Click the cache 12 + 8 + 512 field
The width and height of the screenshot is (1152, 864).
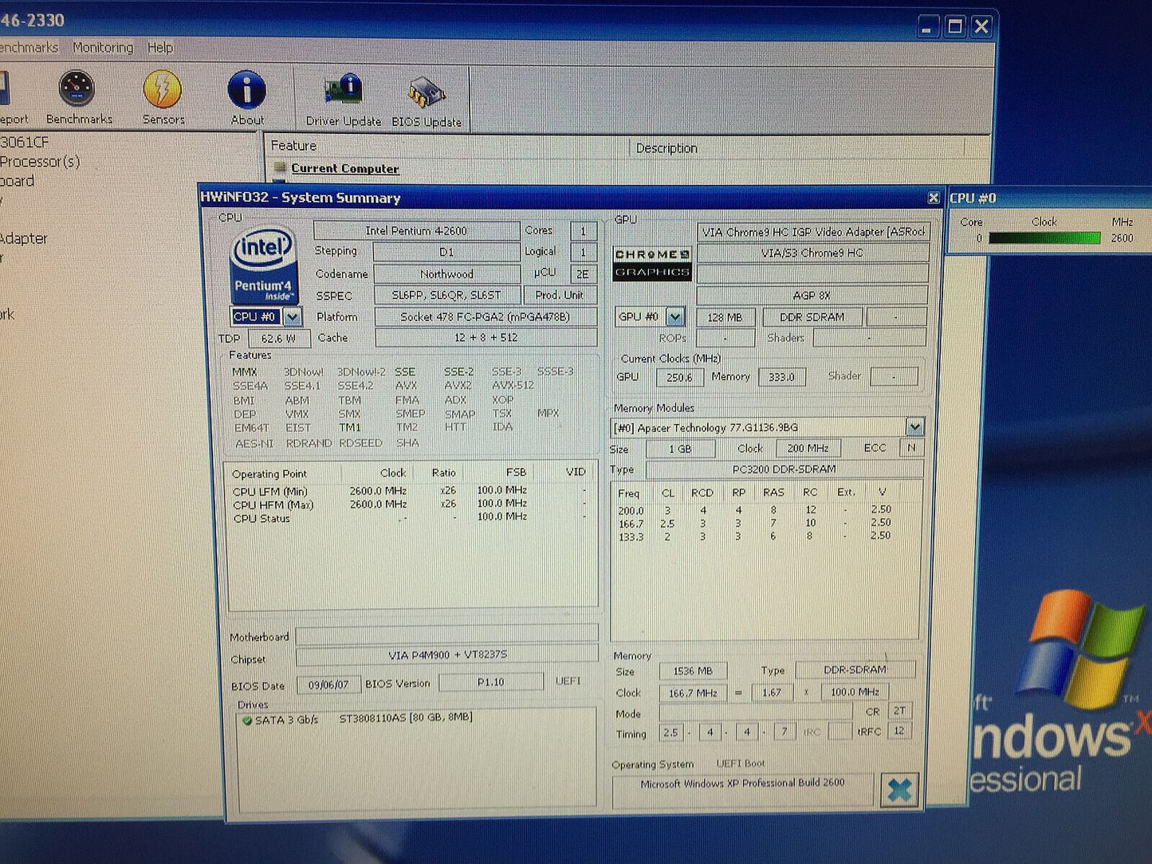[x=486, y=337]
